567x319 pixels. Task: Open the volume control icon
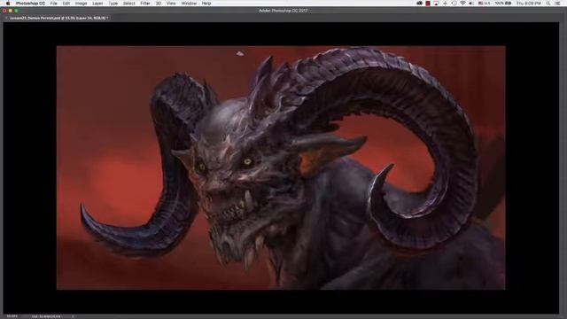click(x=471, y=4)
